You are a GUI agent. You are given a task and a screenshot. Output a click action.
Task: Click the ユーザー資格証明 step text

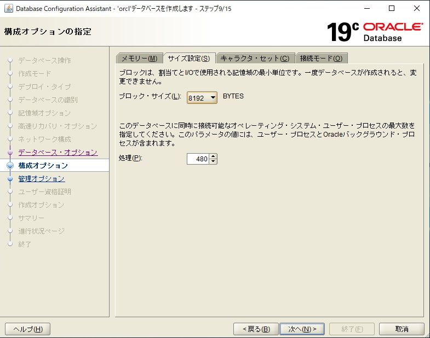45,192
